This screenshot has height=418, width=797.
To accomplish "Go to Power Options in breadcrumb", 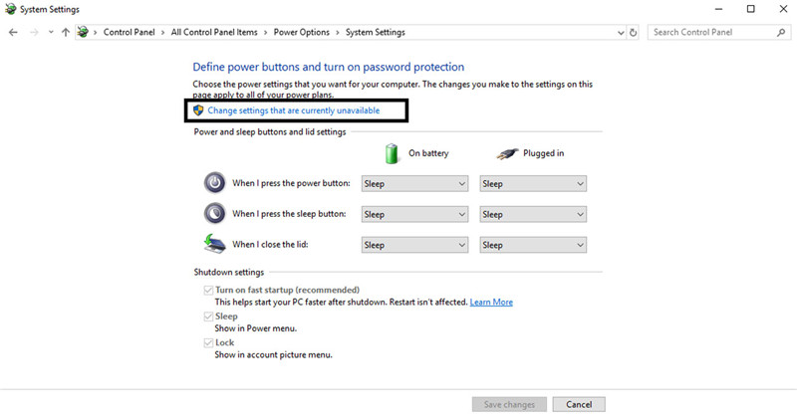I will point(300,32).
